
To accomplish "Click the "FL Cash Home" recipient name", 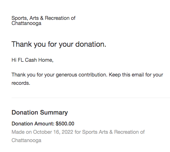I will point(35,60).
